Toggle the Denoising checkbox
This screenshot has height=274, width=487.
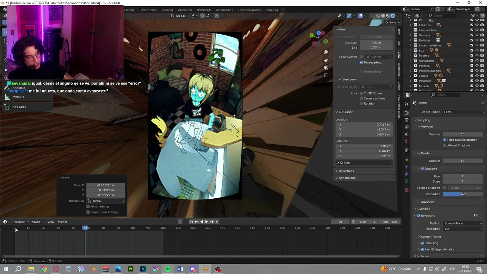click(x=422, y=243)
